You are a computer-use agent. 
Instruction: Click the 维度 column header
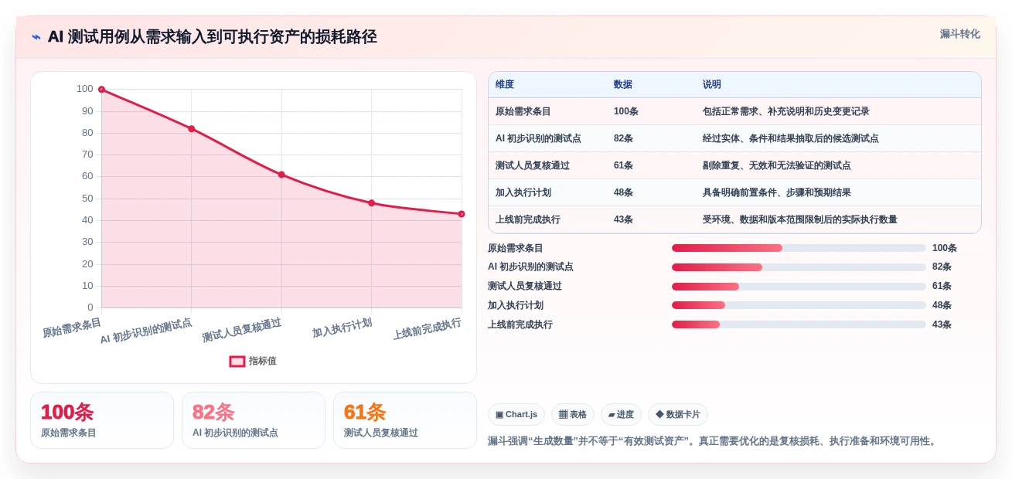[x=505, y=84]
